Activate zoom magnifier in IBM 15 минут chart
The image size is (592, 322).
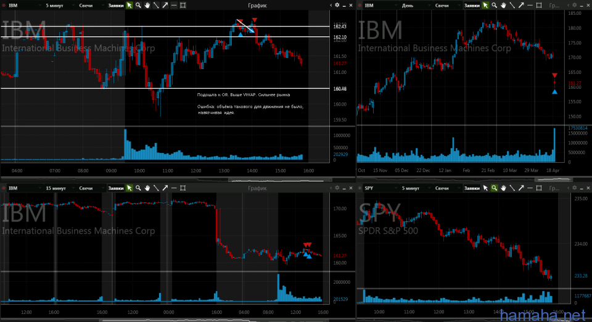[138, 188]
